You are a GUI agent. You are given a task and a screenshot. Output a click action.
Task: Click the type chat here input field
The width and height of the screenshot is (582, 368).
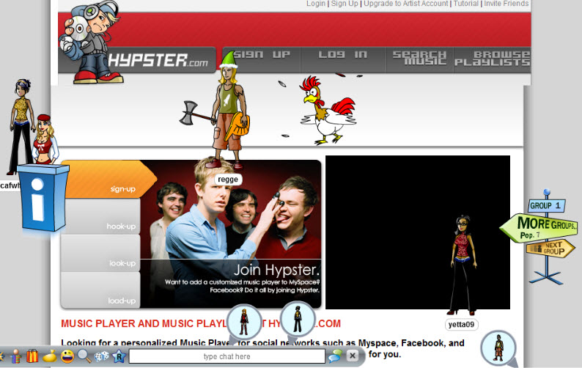pyautogui.click(x=226, y=356)
